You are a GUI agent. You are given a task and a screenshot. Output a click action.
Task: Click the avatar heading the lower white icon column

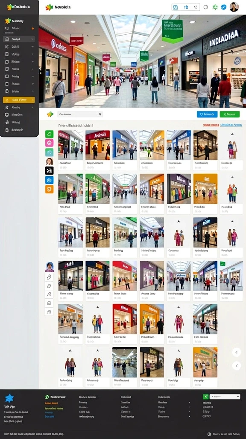coord(50,267)
